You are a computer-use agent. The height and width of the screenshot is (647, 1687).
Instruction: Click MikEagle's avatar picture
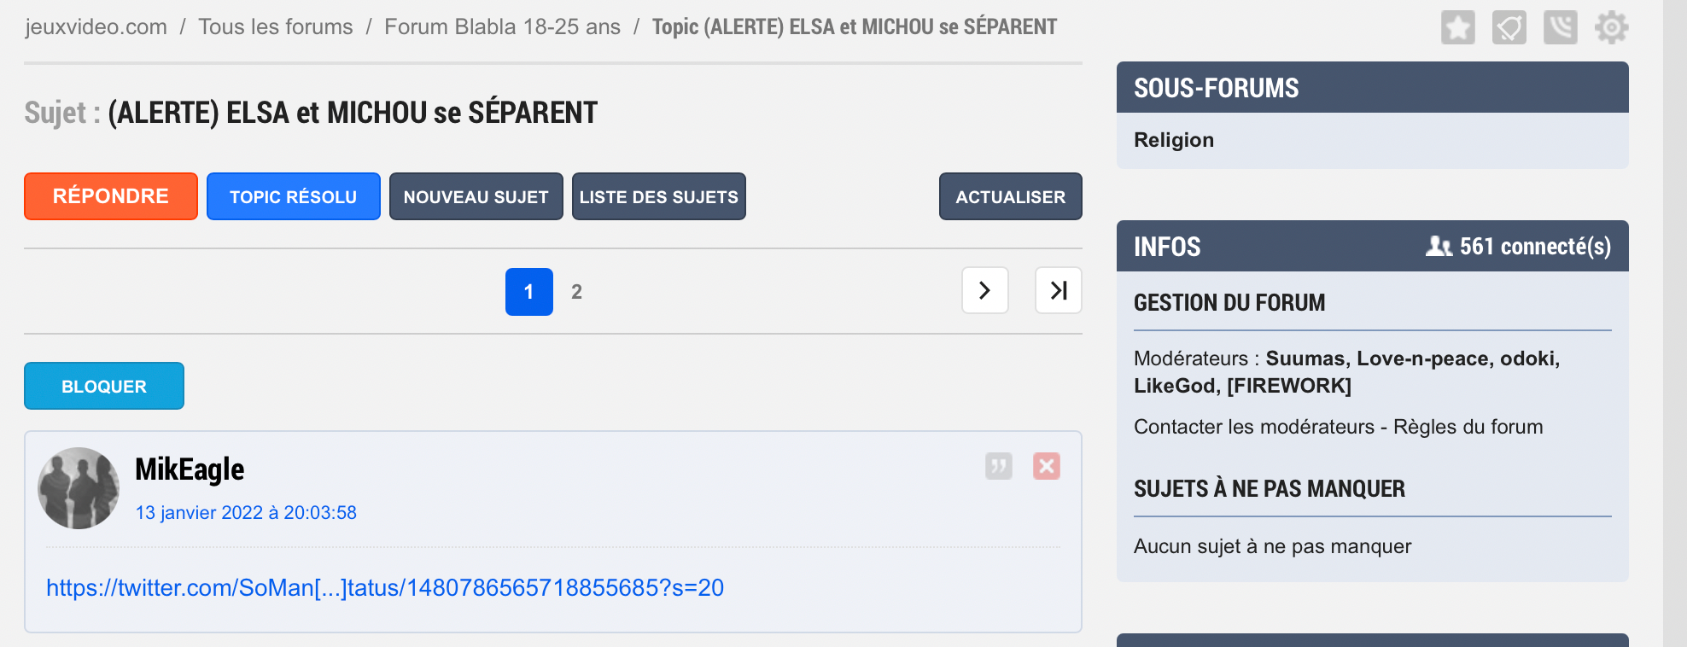tap(79, 488)
